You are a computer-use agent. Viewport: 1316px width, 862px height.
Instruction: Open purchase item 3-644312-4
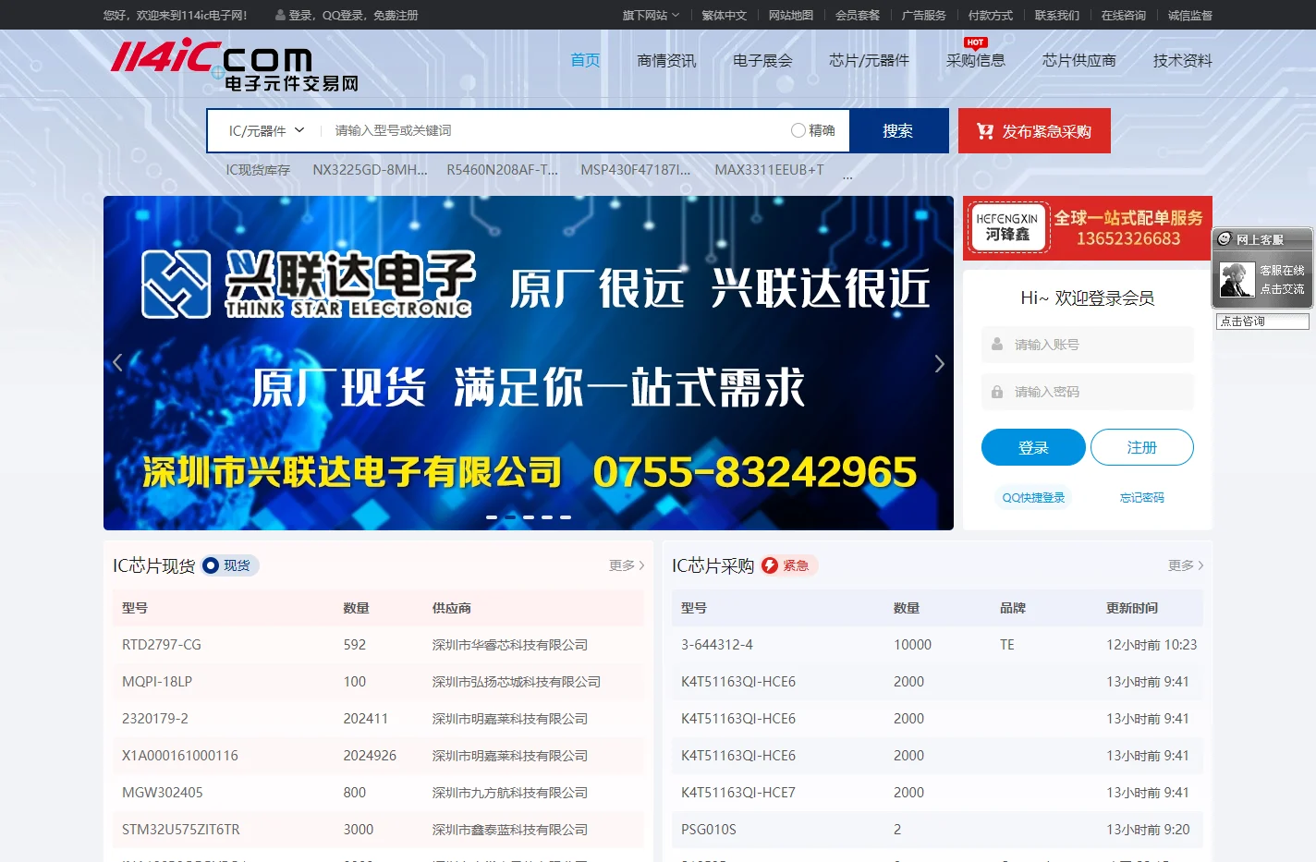point(717,645)
